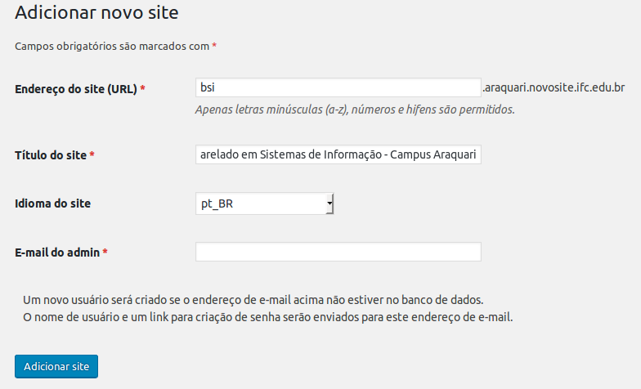
Task: Click the "E-mail do admin" label
Action: pos(57,253)
